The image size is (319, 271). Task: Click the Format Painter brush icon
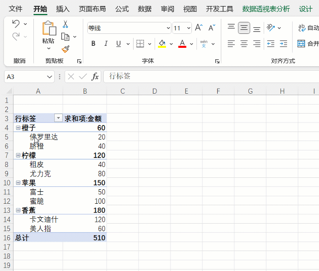click(65, 49)
